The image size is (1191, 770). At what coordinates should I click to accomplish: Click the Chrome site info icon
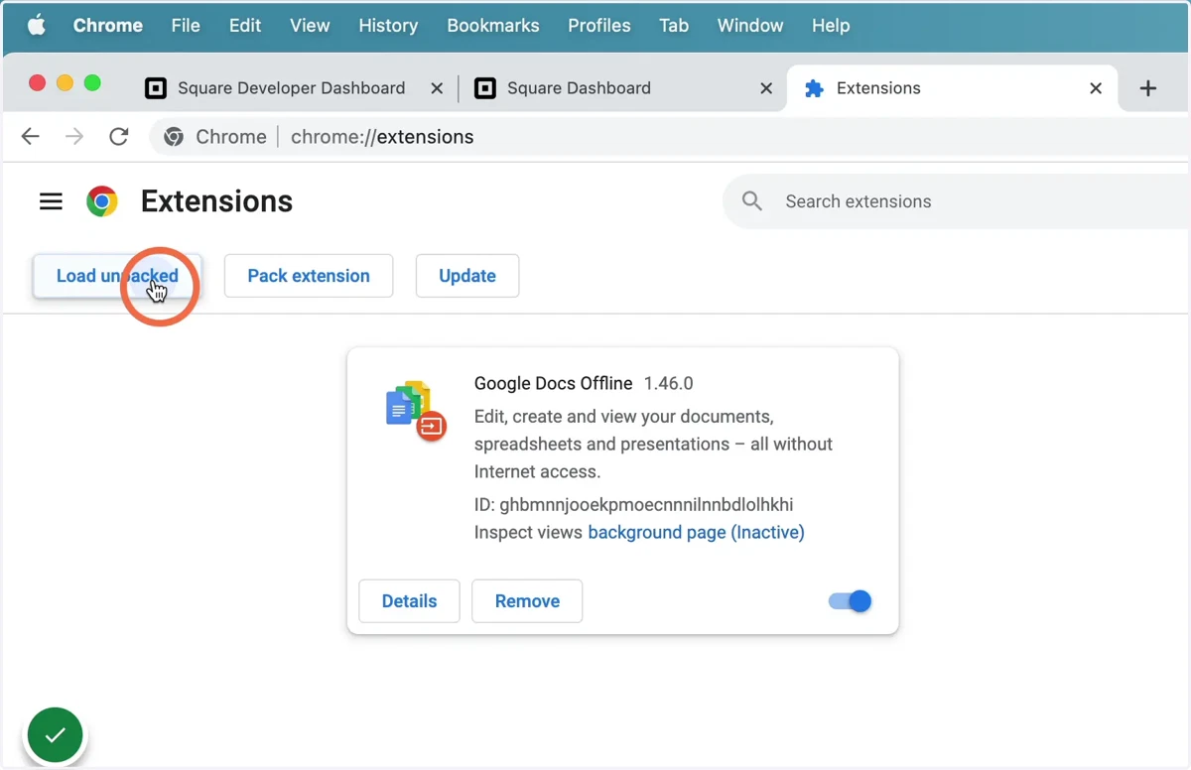coord(174,137)
